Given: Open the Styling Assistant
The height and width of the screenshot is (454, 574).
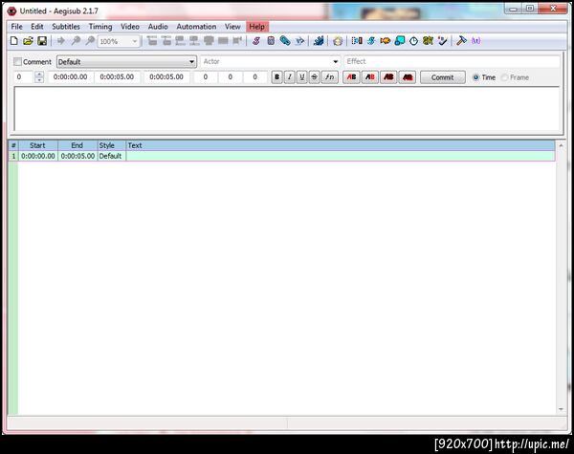Looking at the screenshot, I should tap(371, 41).
